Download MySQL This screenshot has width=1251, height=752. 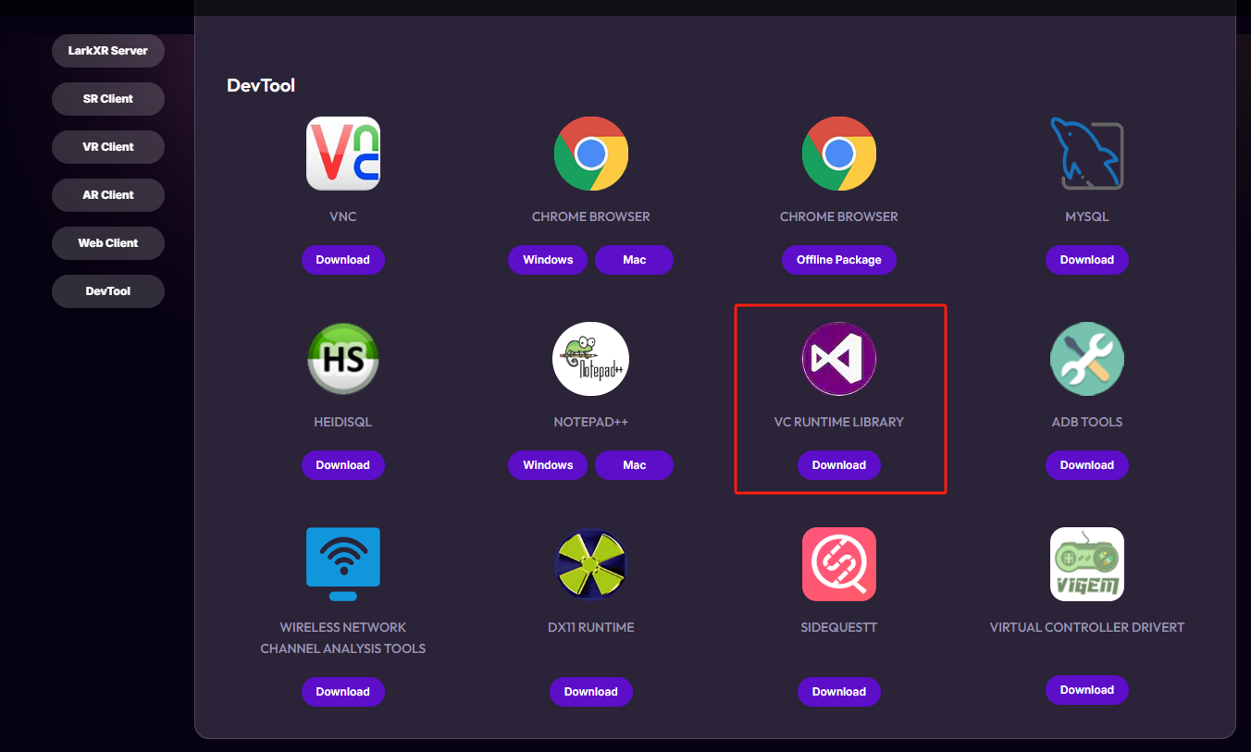(1087, 260)
